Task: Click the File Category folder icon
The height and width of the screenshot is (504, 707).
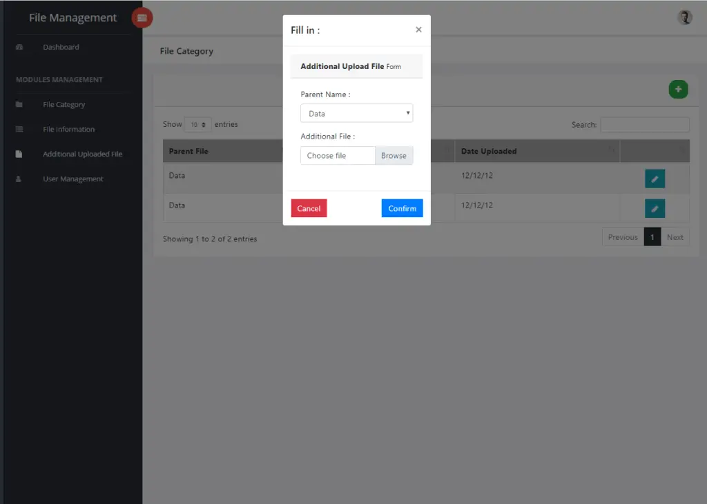Action: pyautogui.click(x=19, y=104)
